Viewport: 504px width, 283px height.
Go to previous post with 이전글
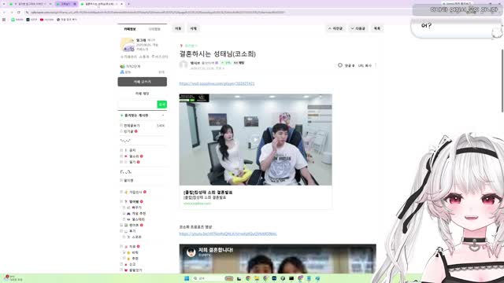coord(335,28)
